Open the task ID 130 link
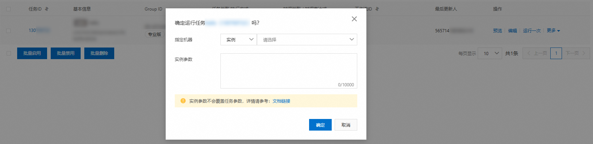The image size is (593, 144). point(39,30)
